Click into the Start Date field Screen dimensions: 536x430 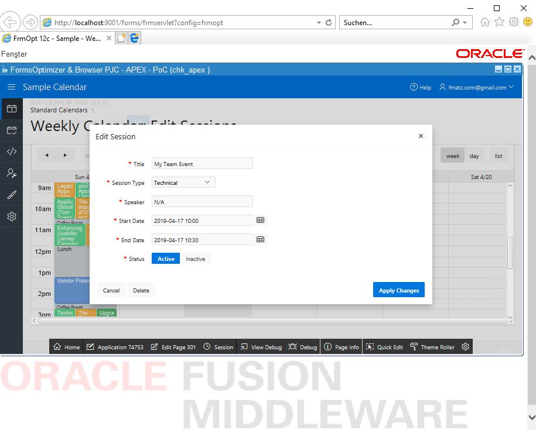point(202,221)
